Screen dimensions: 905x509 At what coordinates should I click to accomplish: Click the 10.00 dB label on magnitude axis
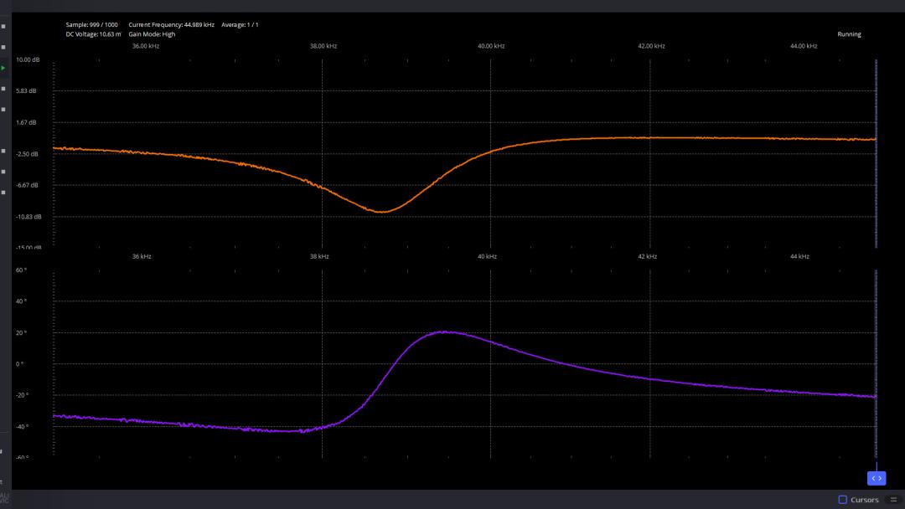pos(27,60)
